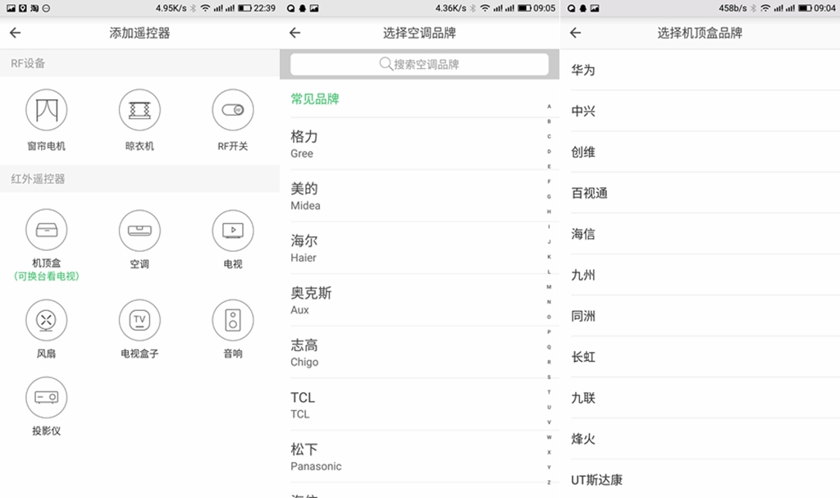Image resolution: width=840 pixels, height=498 pixels.
Task: Pick UT斯达康 set-top box brand
Action: point(705,480)
